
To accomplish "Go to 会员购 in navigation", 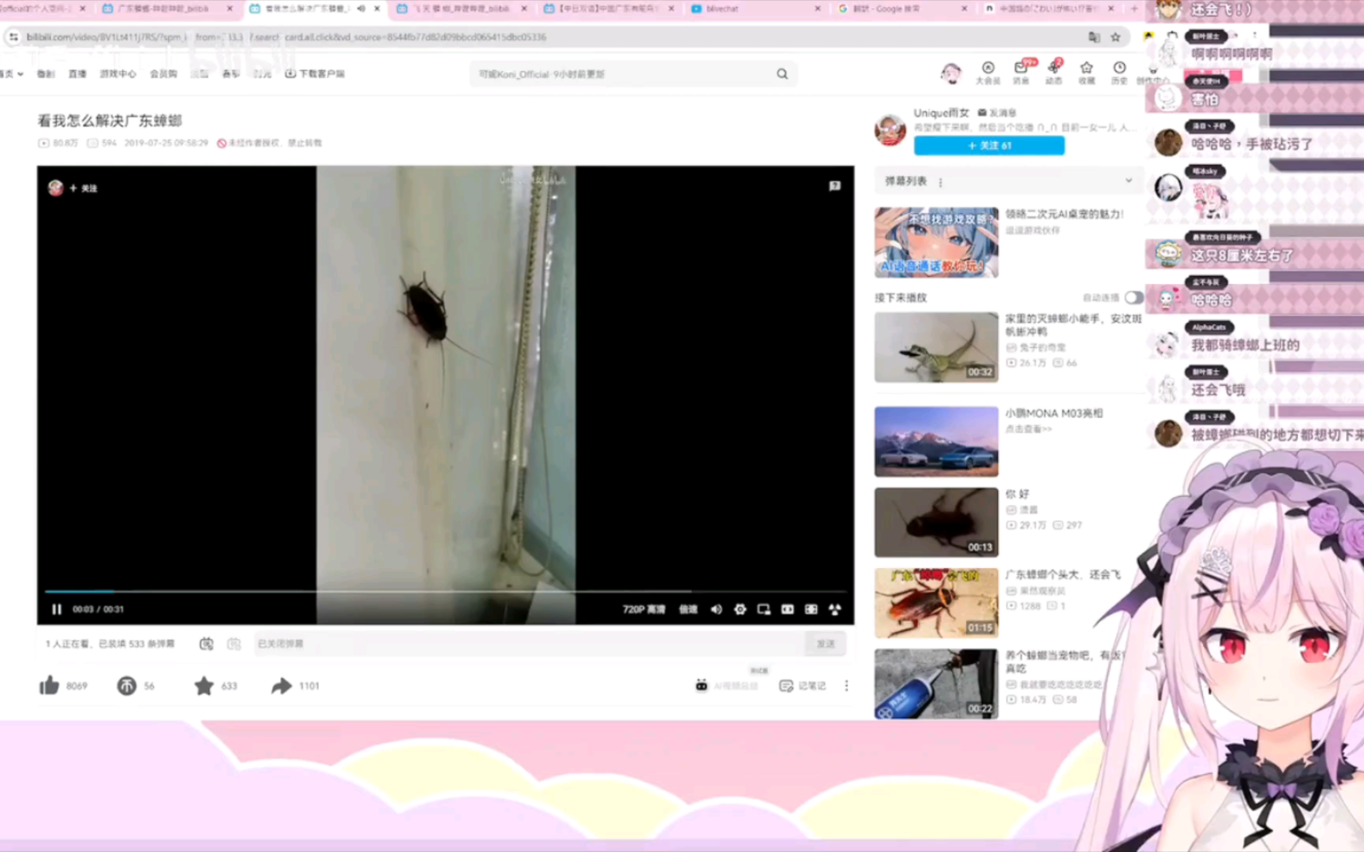I will 163,74.
